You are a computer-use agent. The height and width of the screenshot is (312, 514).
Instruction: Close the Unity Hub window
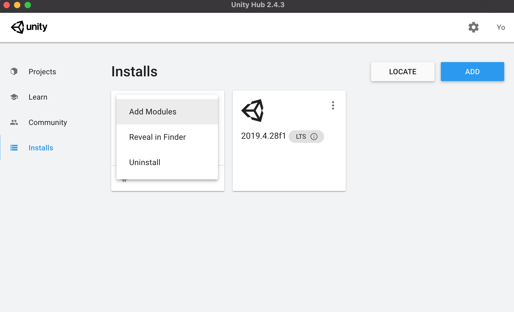7,5
